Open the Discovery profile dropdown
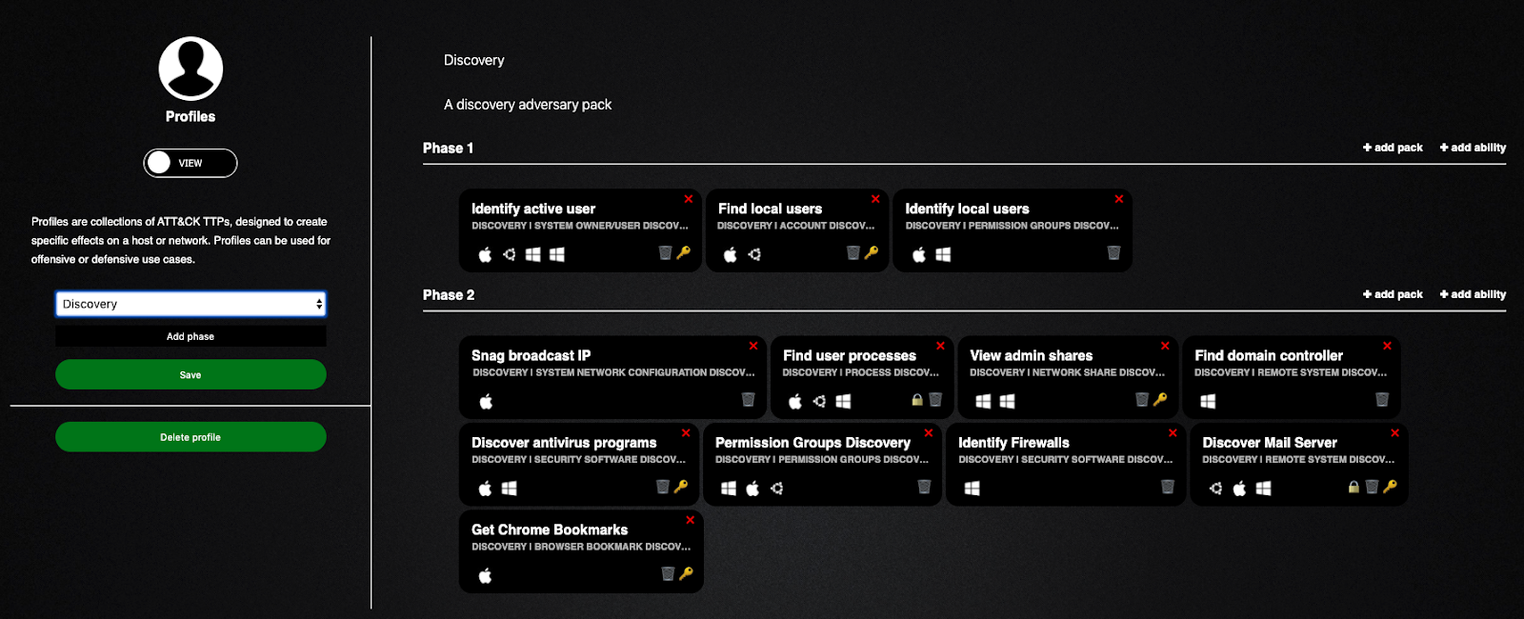This screenshot has width=1524, height=619. [190, 304]
